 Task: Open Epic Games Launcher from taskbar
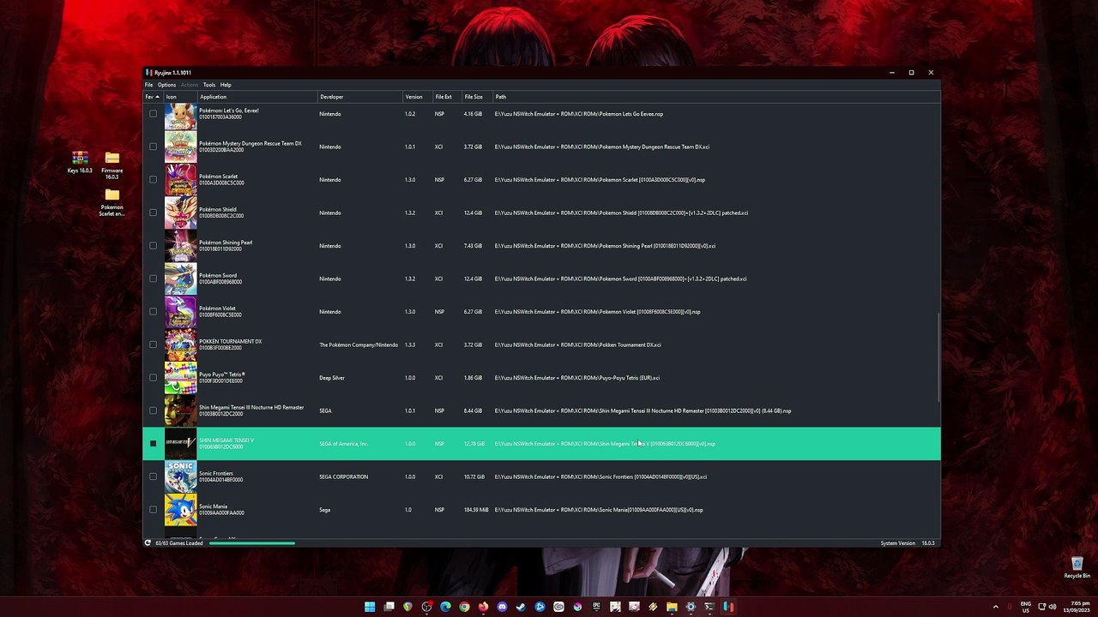pyautogui.click(x=596, y=607)
